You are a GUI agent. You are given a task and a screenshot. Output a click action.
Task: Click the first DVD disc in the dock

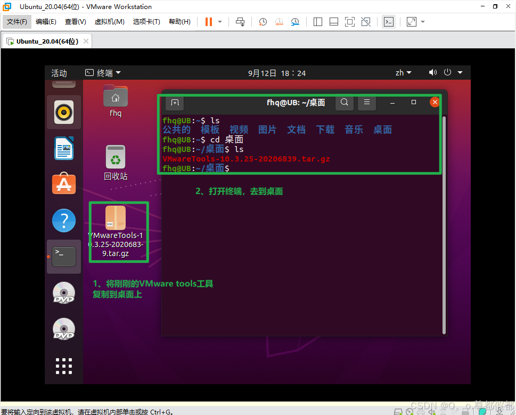(x=64, y=293)
